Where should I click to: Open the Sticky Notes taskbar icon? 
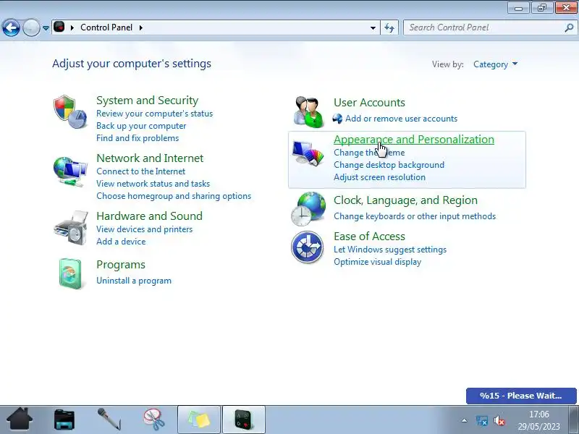[x=199, y=420]
